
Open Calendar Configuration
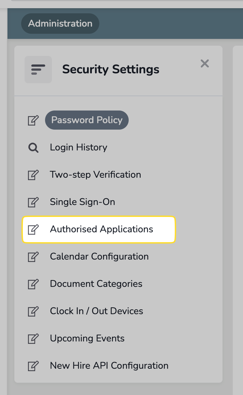click(99, 257)
